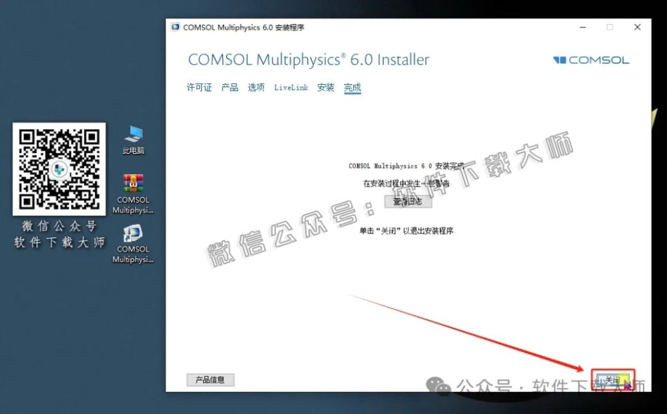Minimize the installer window

point(582,27)
